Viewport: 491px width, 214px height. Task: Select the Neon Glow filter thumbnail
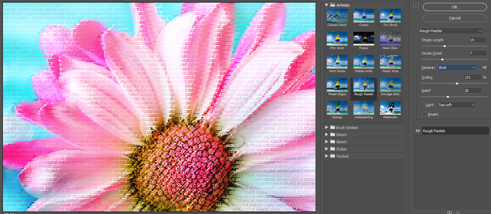[390, 39]
